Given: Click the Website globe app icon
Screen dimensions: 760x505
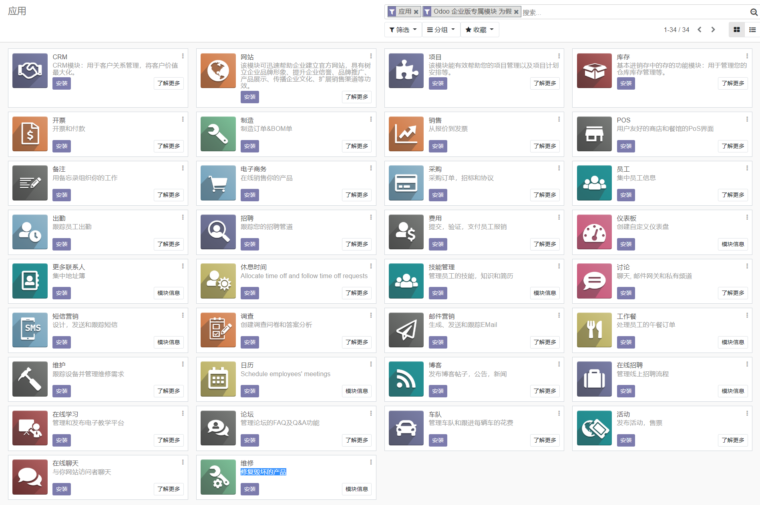Looking at the screenshot, I should pyautogui.click(x=218, y=71).
